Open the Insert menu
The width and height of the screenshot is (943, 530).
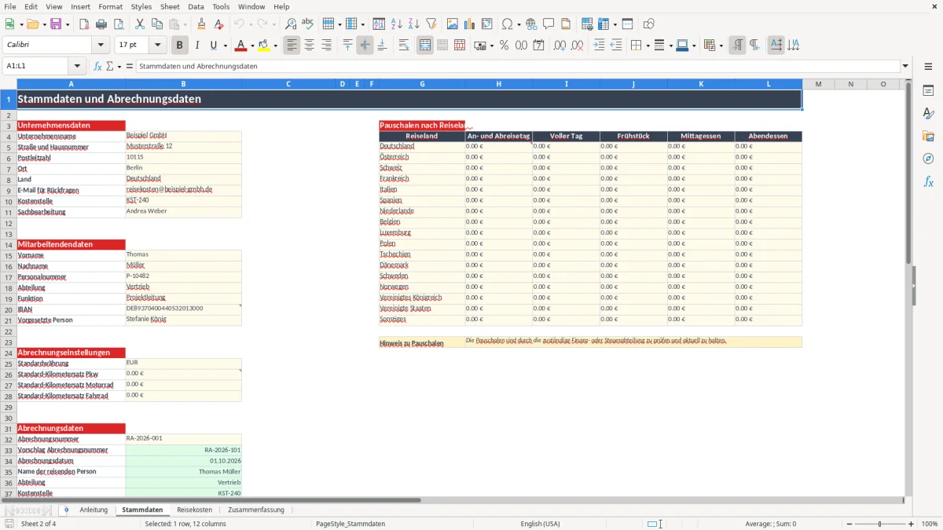(80, 6)
